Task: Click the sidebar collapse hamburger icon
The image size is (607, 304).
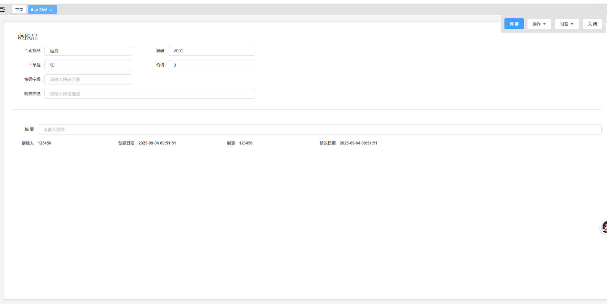Action: click(2, 9)
